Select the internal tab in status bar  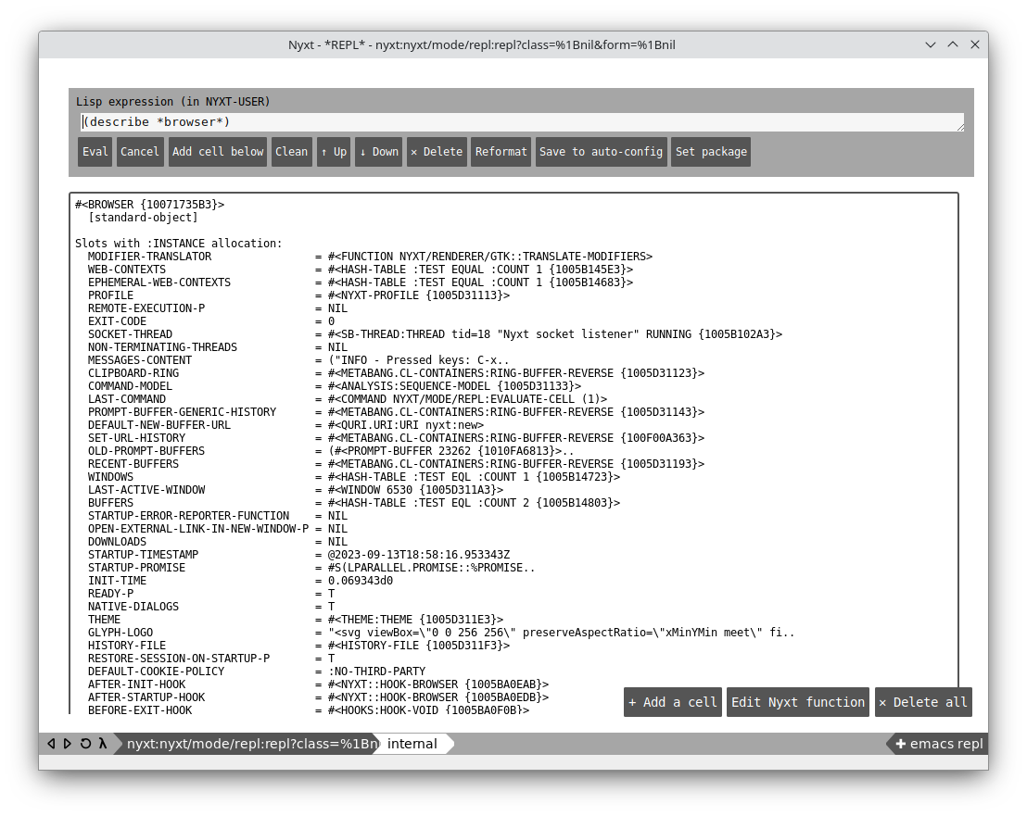coord(412,744)
